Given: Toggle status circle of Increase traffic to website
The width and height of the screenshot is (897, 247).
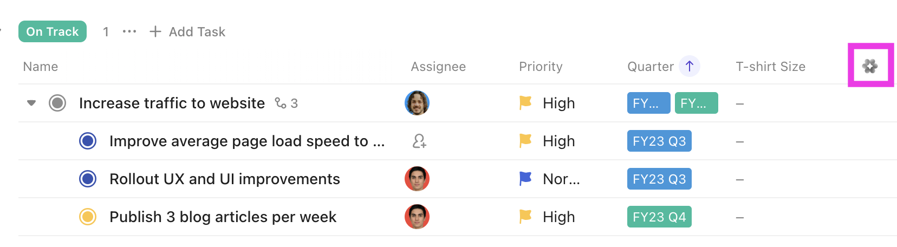Looking at the screenshot, I should click(x=57, y=103).
